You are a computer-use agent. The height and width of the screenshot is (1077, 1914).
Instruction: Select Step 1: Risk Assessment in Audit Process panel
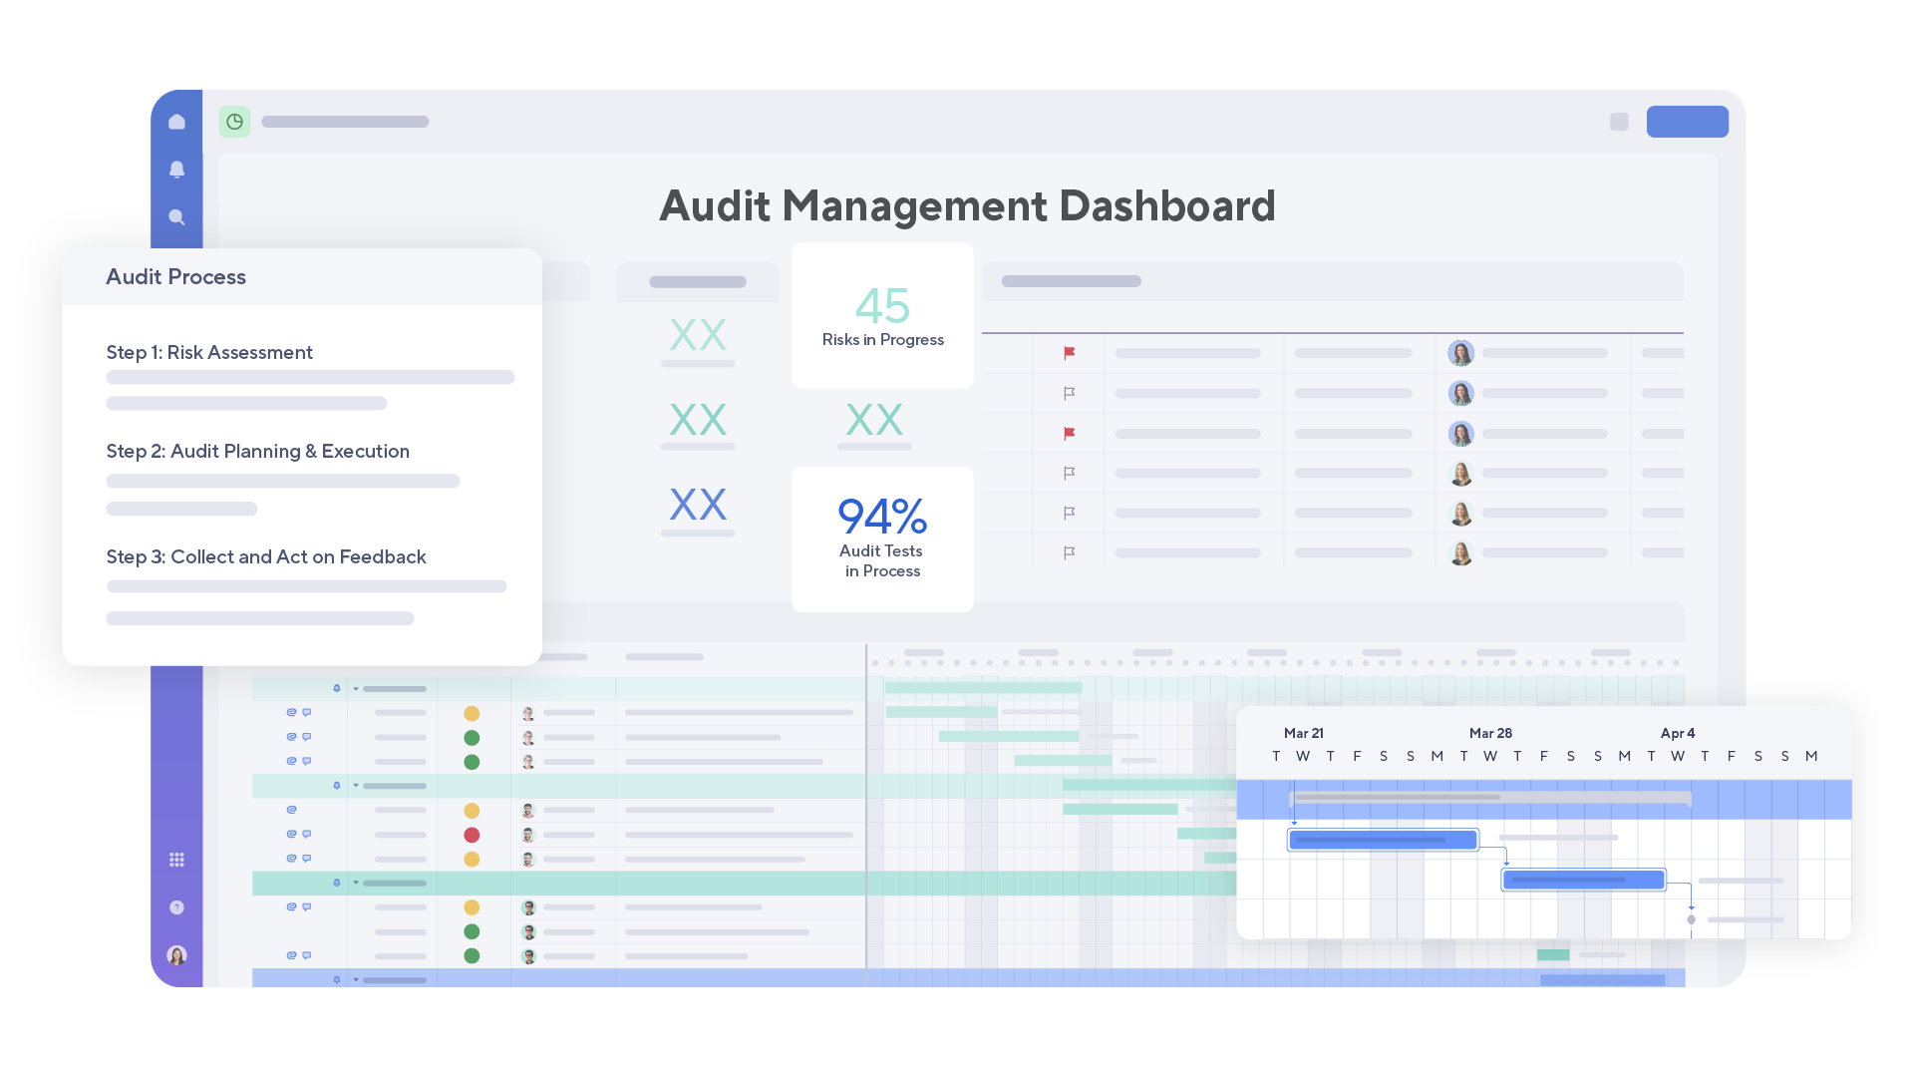(x=209, y=352)
